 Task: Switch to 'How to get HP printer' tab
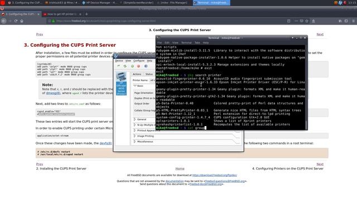coord(62,14)
